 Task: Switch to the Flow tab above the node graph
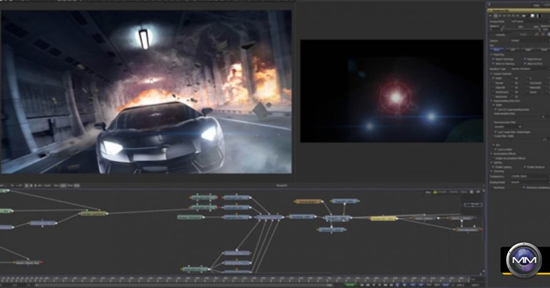pyautogui.click(x=428, y=192)
